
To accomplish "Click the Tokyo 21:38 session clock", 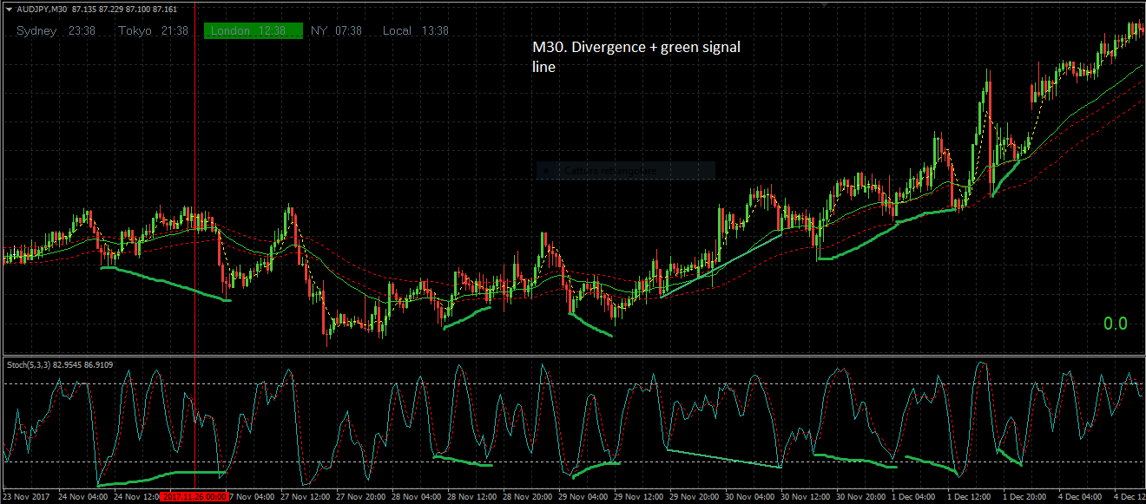I will pos(154,30).
